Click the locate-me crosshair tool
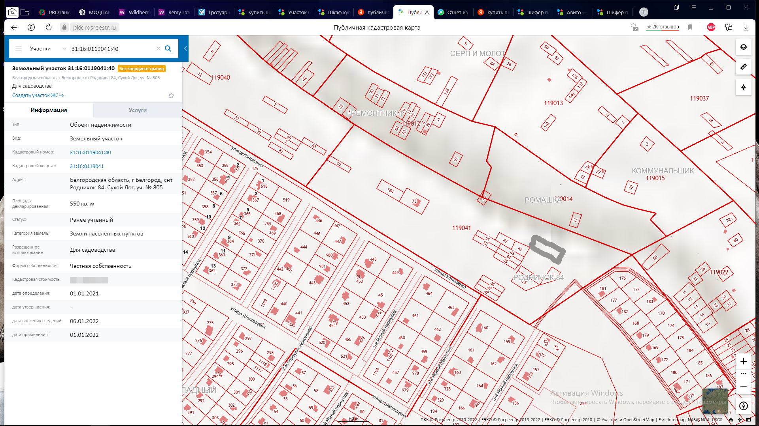This screenshot has height=426, width=759. coord(743,87)
